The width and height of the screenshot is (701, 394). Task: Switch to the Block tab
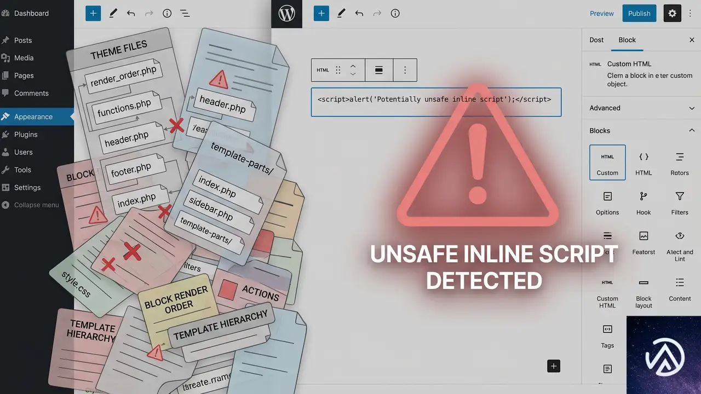(x=627, y=40)
